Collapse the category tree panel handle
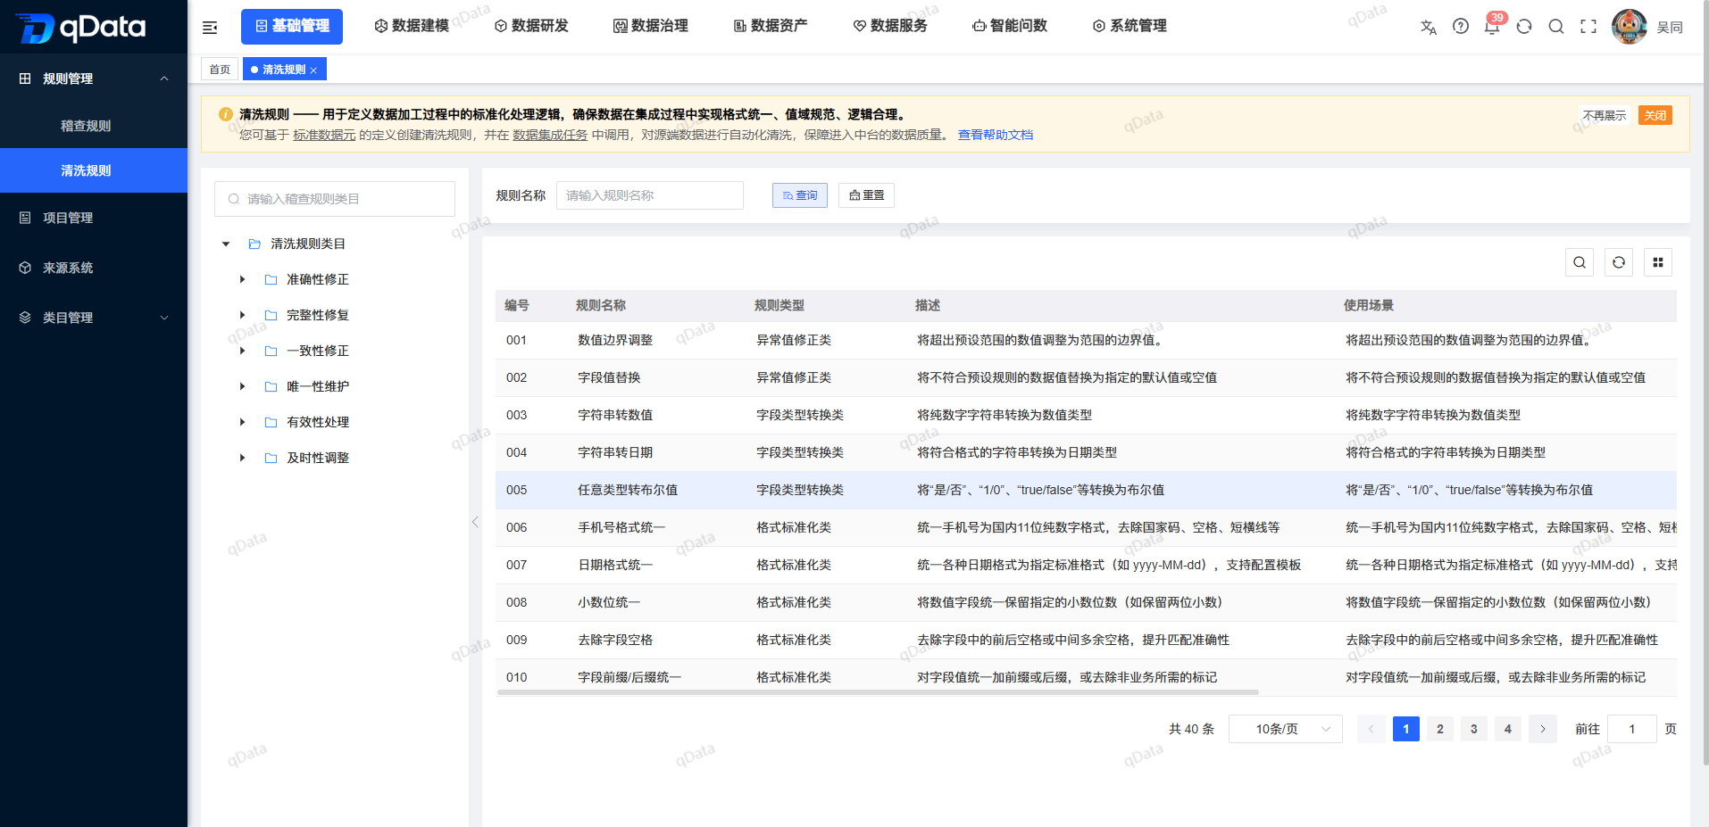 point(475,522)
